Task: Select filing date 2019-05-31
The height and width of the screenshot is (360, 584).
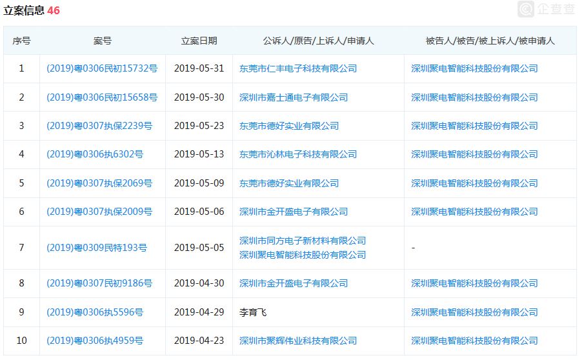Action: [x=199, y=68]
